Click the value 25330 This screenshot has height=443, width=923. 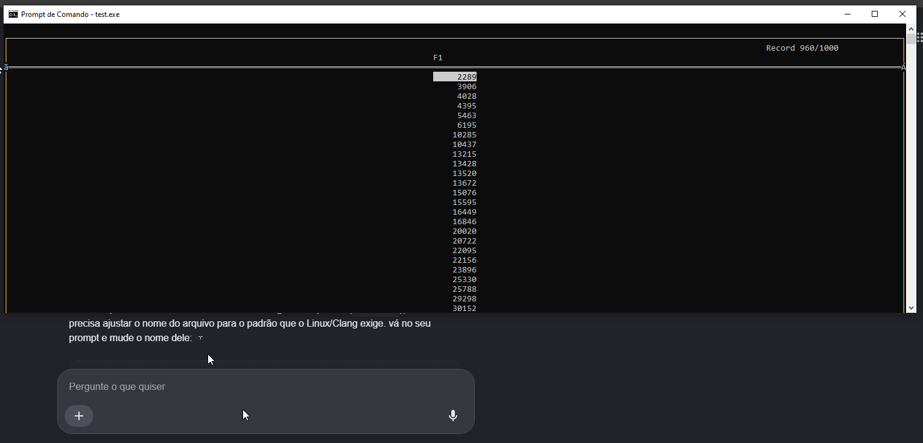point(465,280)
